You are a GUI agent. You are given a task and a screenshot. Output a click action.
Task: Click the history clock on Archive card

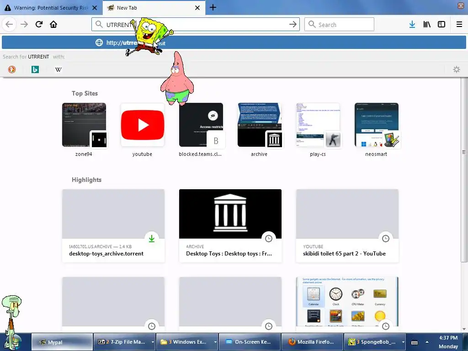point(269,239)
